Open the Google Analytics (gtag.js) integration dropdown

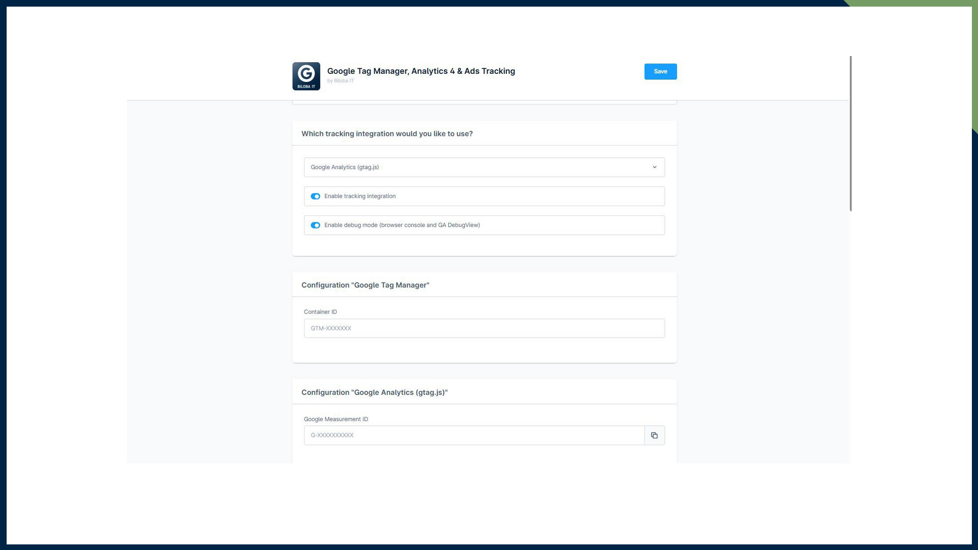point(479,167)
